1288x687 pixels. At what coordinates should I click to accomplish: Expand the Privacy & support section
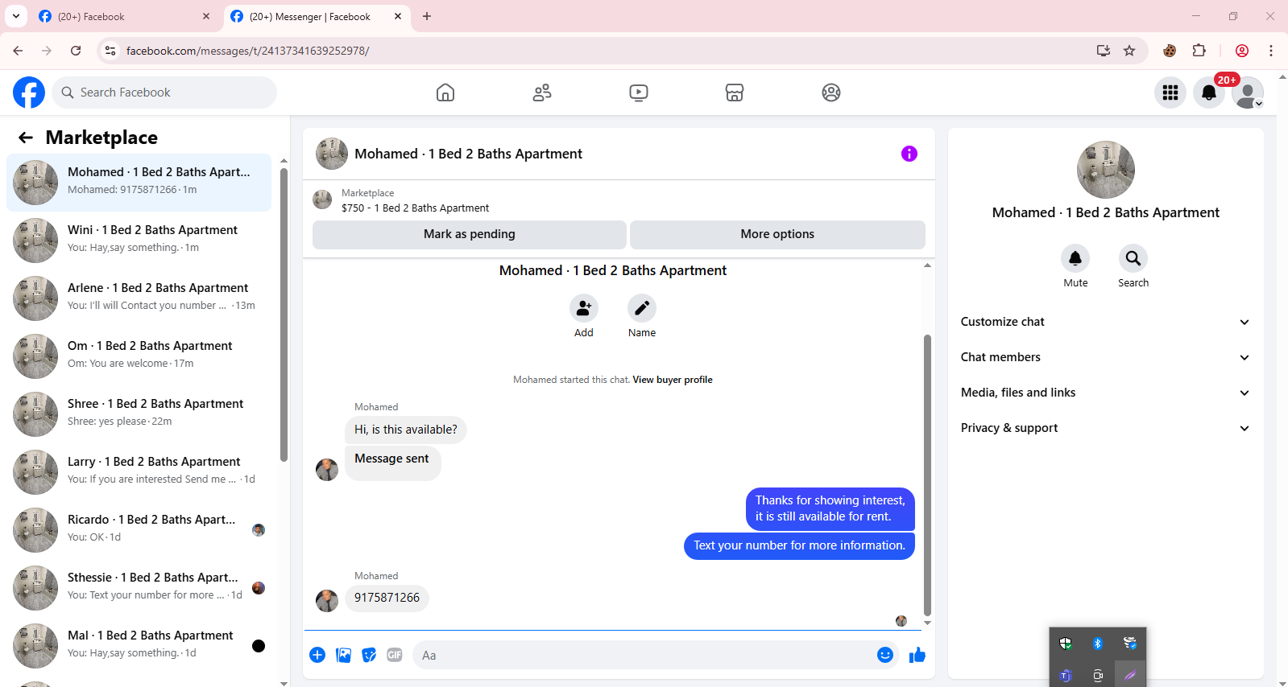point(1105,428)
